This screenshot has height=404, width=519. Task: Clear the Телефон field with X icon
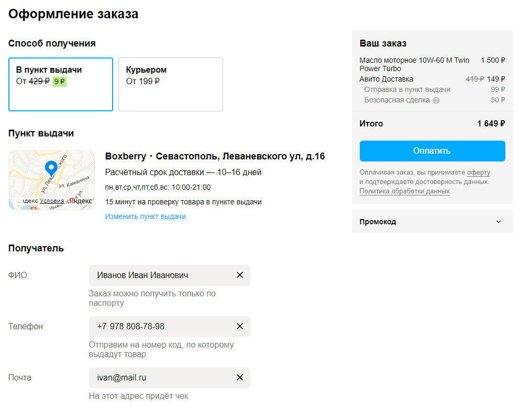click(240, 326)
